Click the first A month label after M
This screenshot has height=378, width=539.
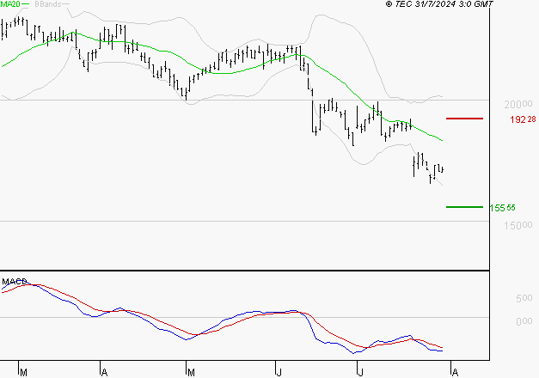pos(105,373)
